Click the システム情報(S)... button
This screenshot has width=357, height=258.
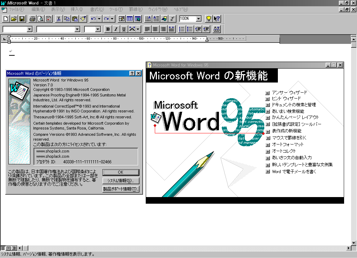(121, 181)
